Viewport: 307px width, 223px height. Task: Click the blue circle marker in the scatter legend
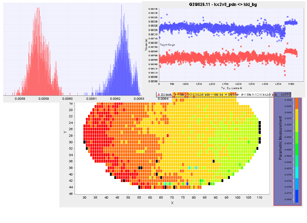tap(226, 94)
